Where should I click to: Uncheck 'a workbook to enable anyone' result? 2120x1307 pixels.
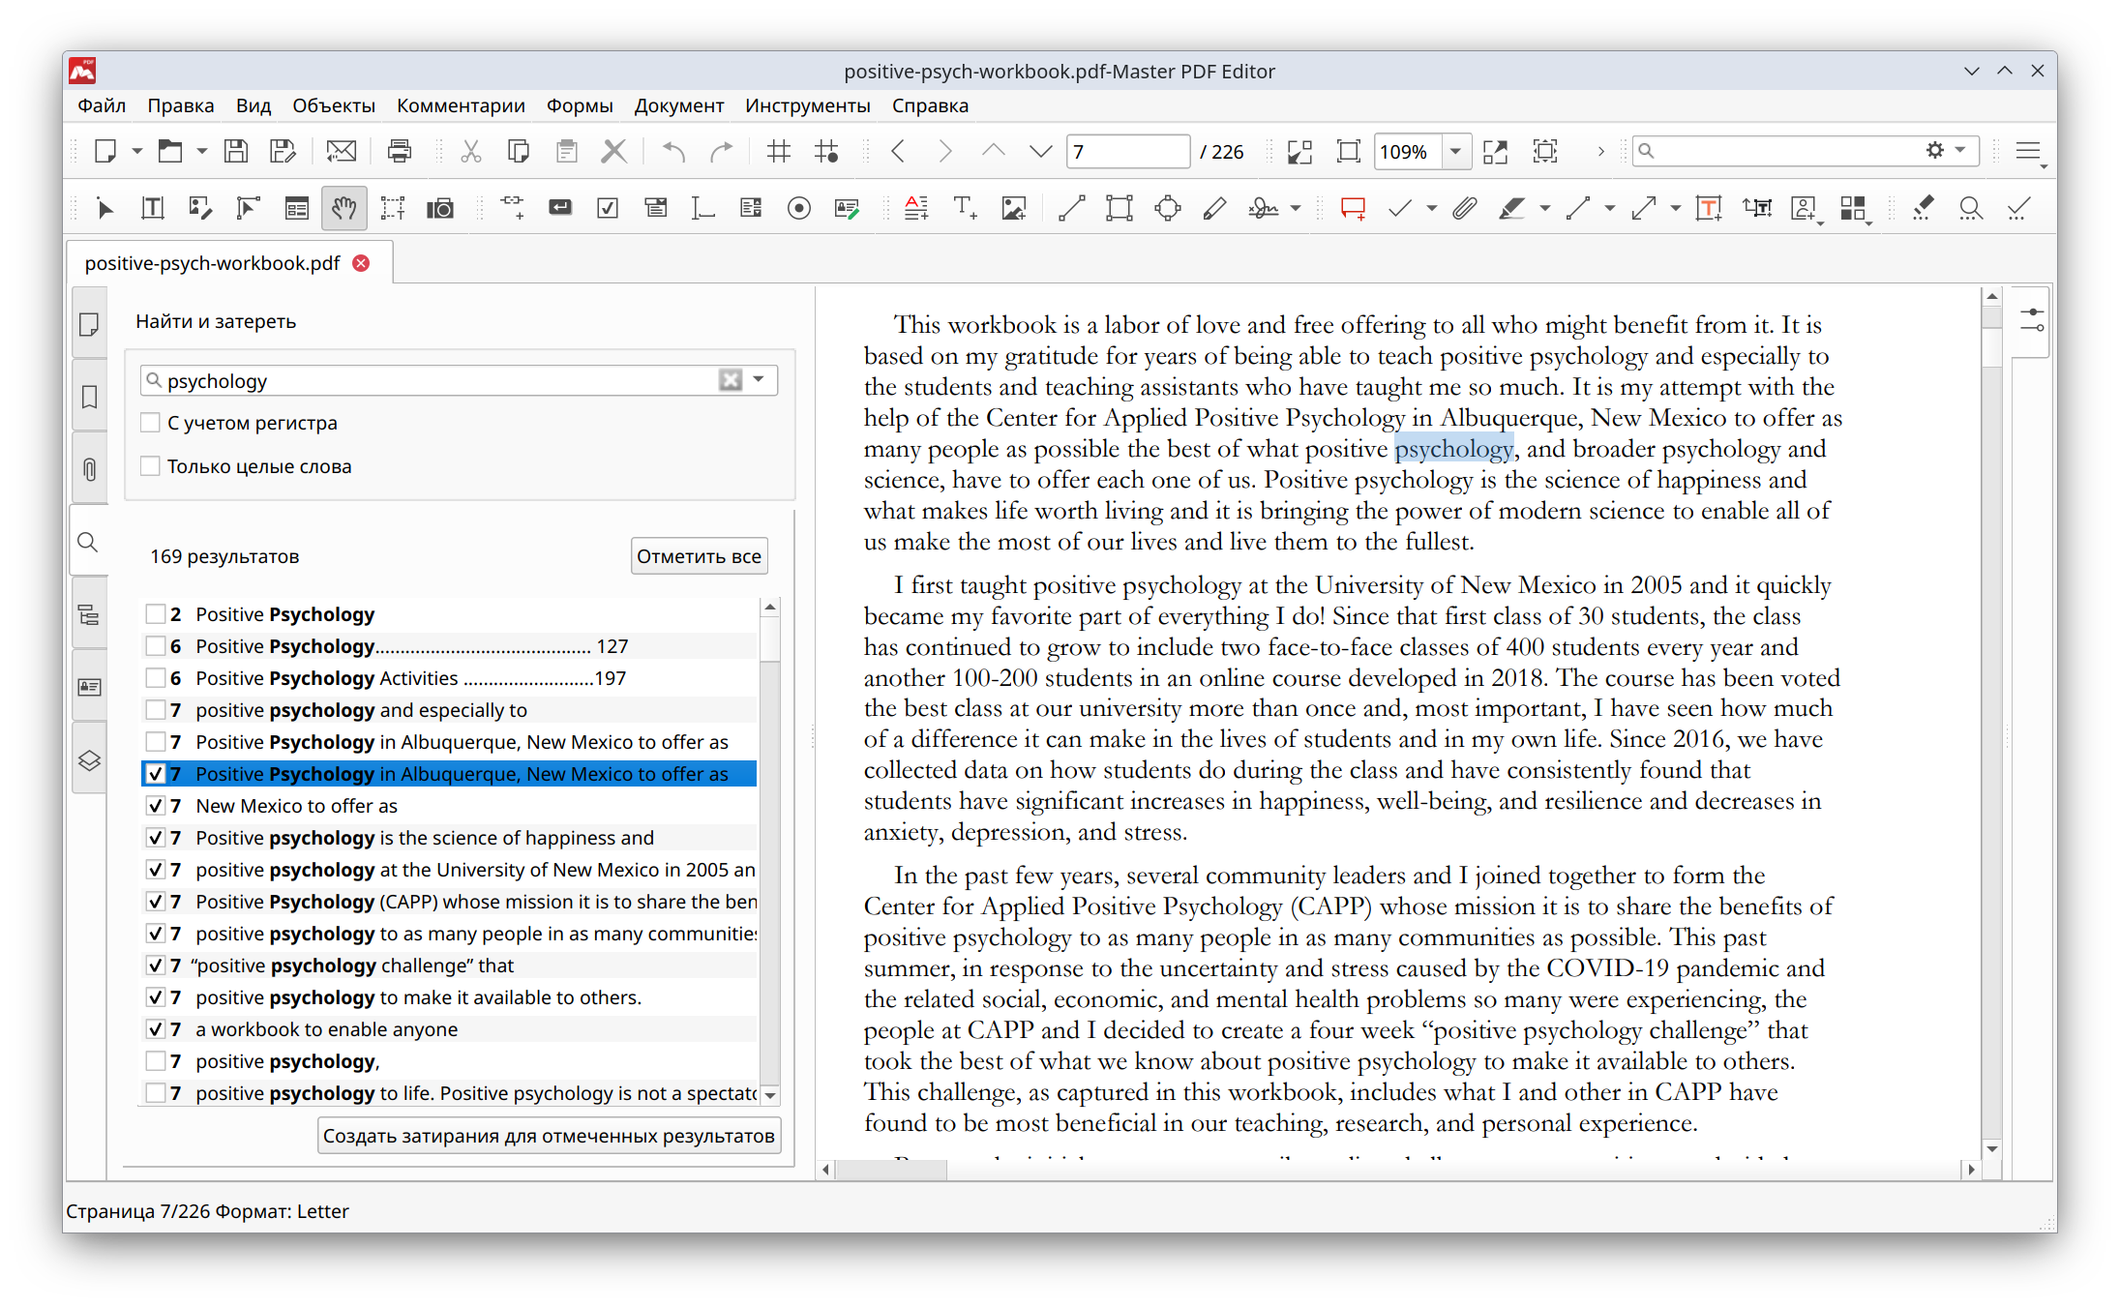tap(155, 1029)
